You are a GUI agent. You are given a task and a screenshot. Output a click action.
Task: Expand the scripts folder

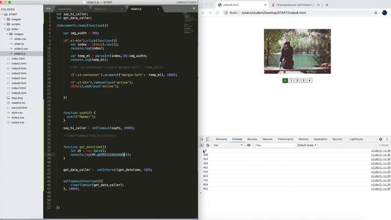point(4,24)
